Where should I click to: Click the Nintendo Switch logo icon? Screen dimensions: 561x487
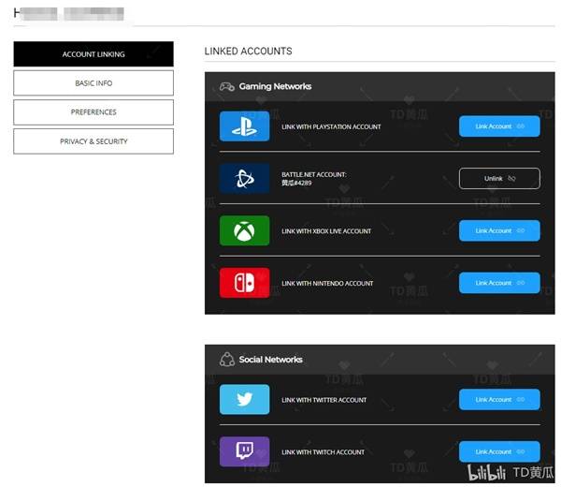point(244,283)
